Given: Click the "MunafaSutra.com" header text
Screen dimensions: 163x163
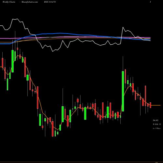Looking at the screenshot, I should (30, 2).
